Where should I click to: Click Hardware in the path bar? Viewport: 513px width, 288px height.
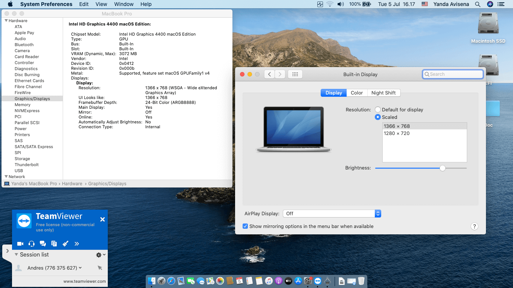(x=72, y=184)
